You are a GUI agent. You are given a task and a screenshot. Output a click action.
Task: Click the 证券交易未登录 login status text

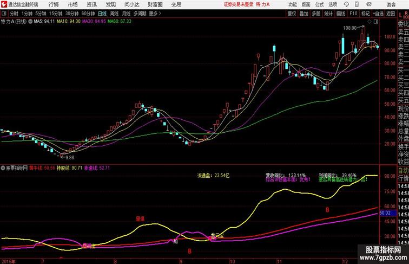click(239, 4)
